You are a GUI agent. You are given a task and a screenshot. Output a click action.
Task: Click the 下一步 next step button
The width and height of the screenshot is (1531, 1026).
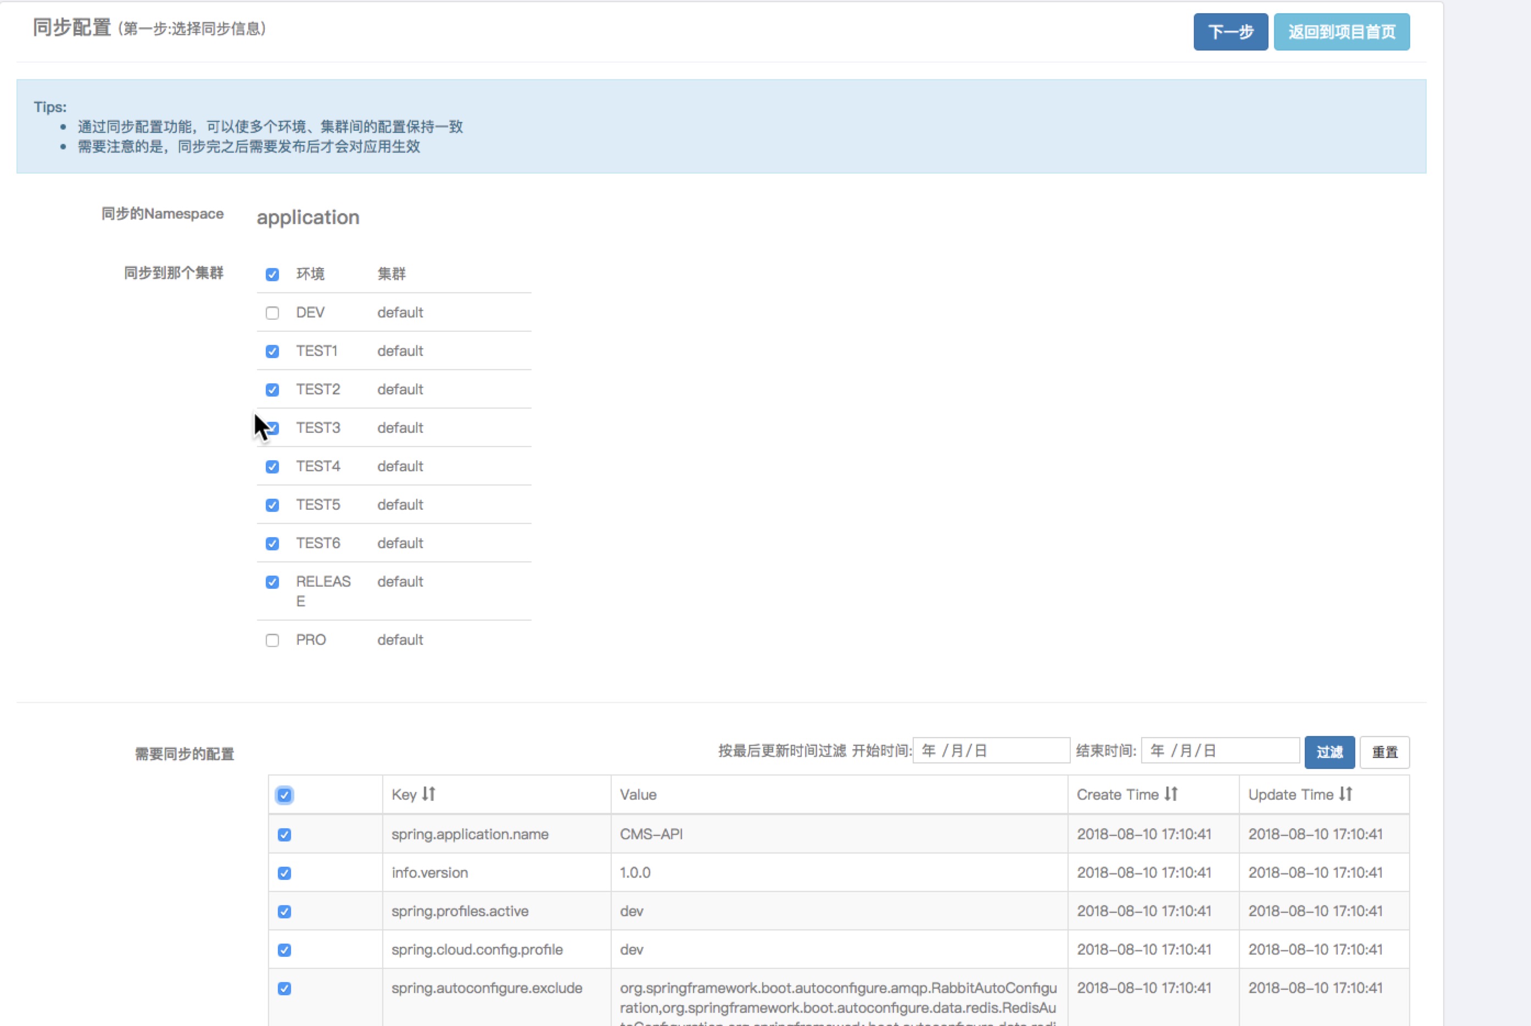point(1230,31)
